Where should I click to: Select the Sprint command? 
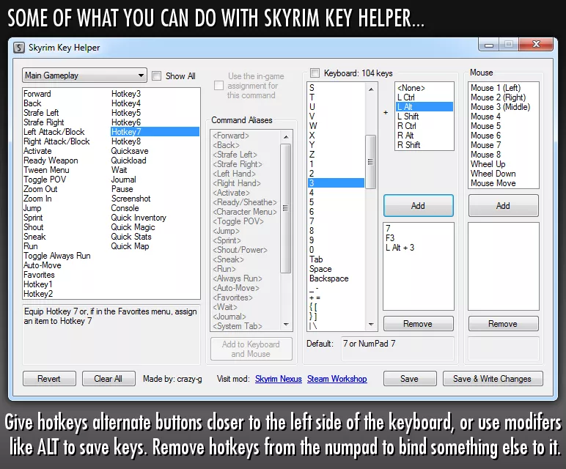click(33, 218)
